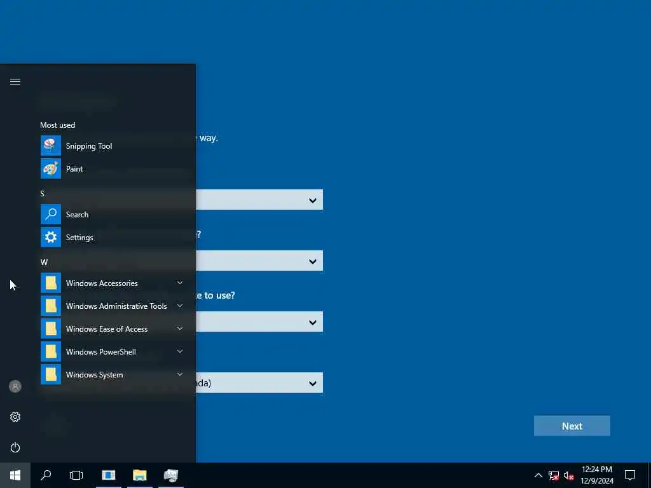Open the Settings app entry in list
651x488 pixels.
tap(118, 237)
